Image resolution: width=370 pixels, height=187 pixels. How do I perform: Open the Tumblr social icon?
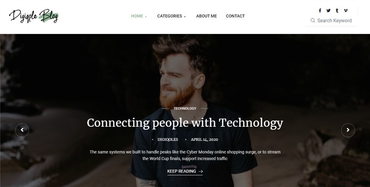click(337, 10)
